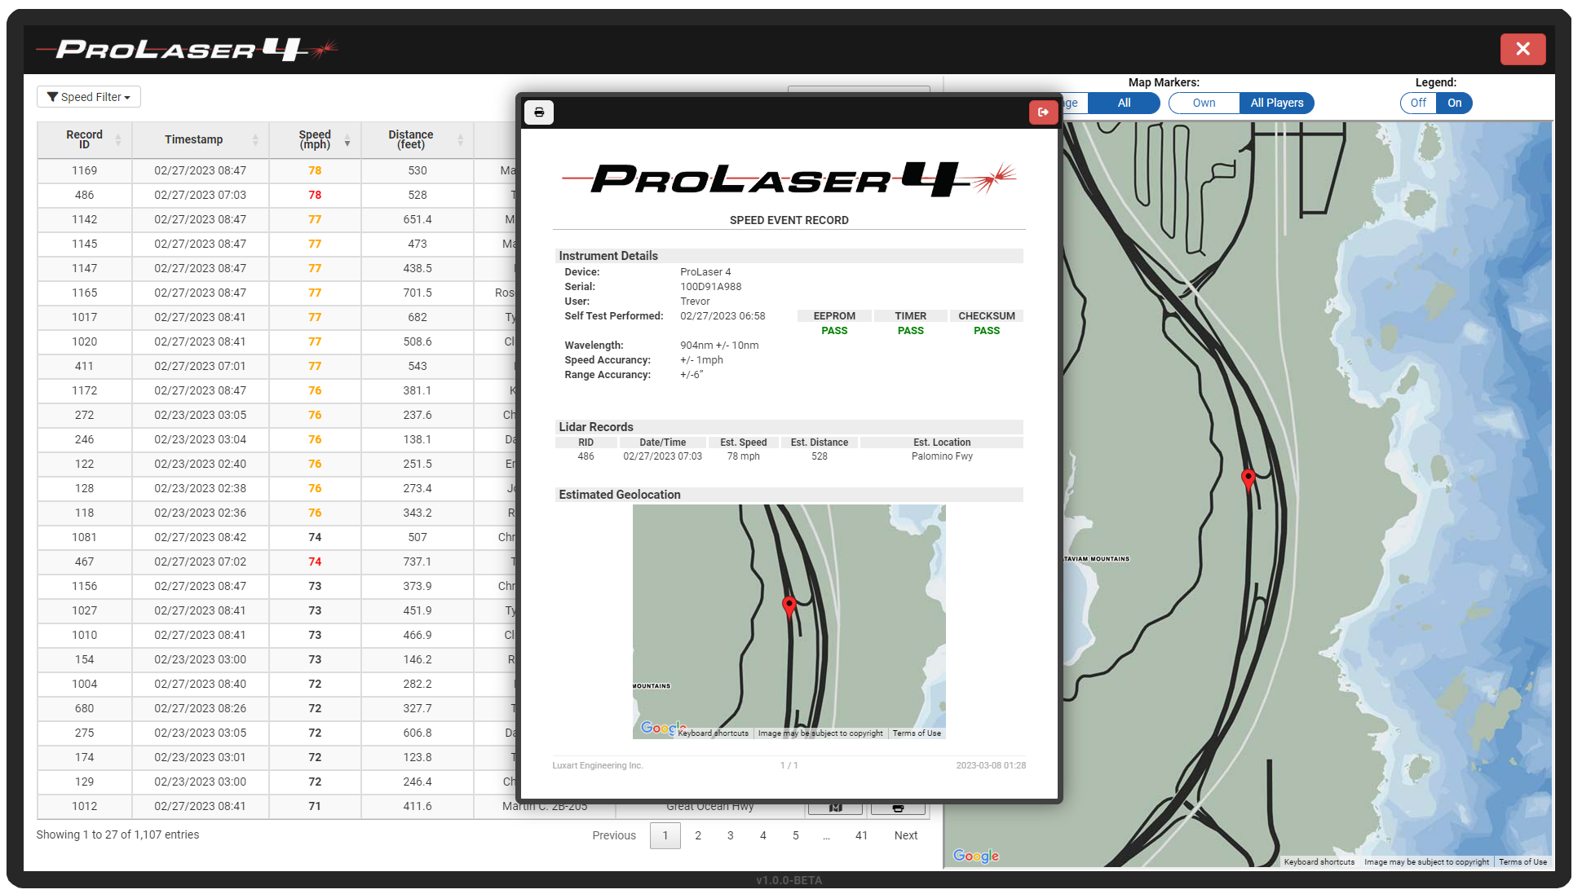
Task: Click red map marker on main map
Action: (x=1247, y=478)
